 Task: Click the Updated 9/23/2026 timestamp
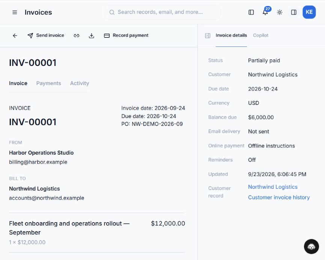pyautogui.click(x=277, y=174)
